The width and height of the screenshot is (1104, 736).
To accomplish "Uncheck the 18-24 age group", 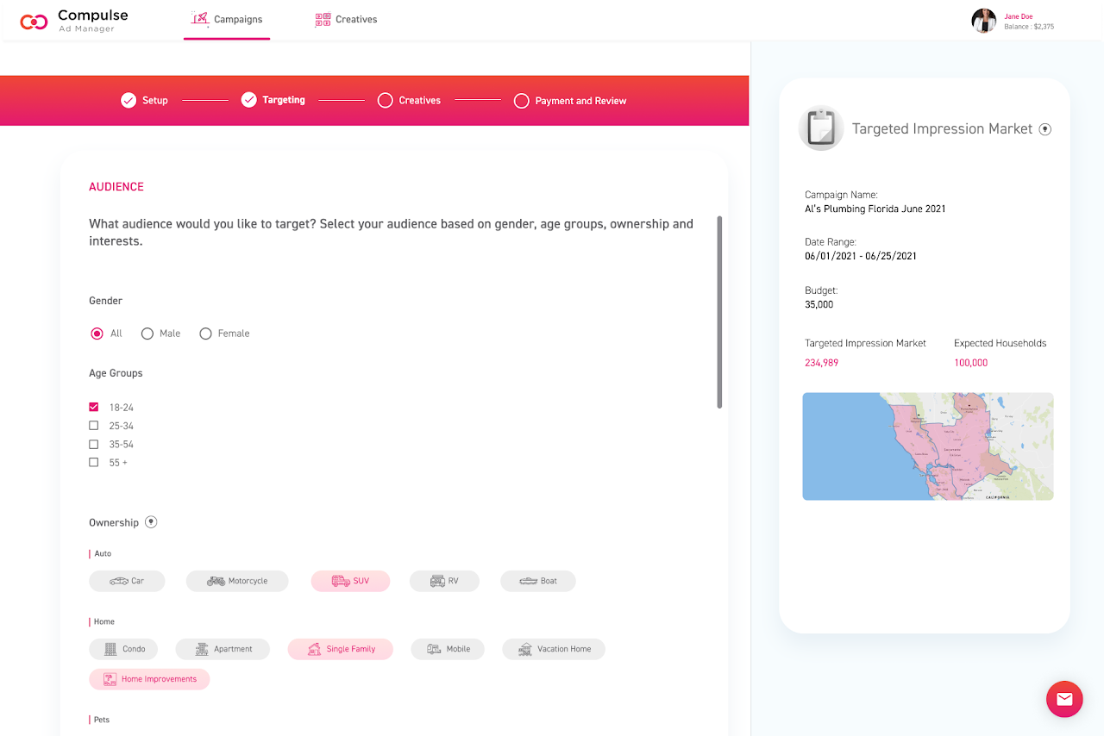I will [x=94, y=407].
